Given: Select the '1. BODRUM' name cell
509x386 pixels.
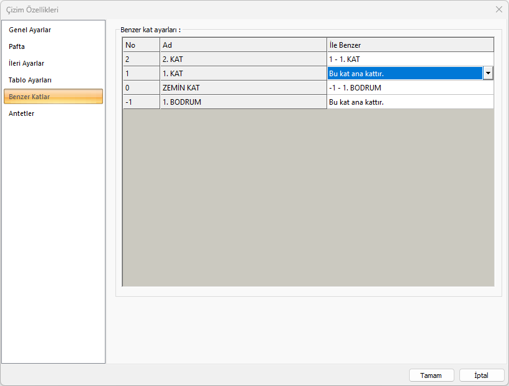Looking at the screenshot, I should pyautogui.click(x=243, y=102).
